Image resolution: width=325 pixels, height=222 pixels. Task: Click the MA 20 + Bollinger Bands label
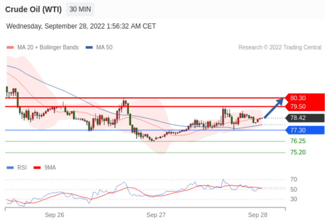tap(48, 47)
